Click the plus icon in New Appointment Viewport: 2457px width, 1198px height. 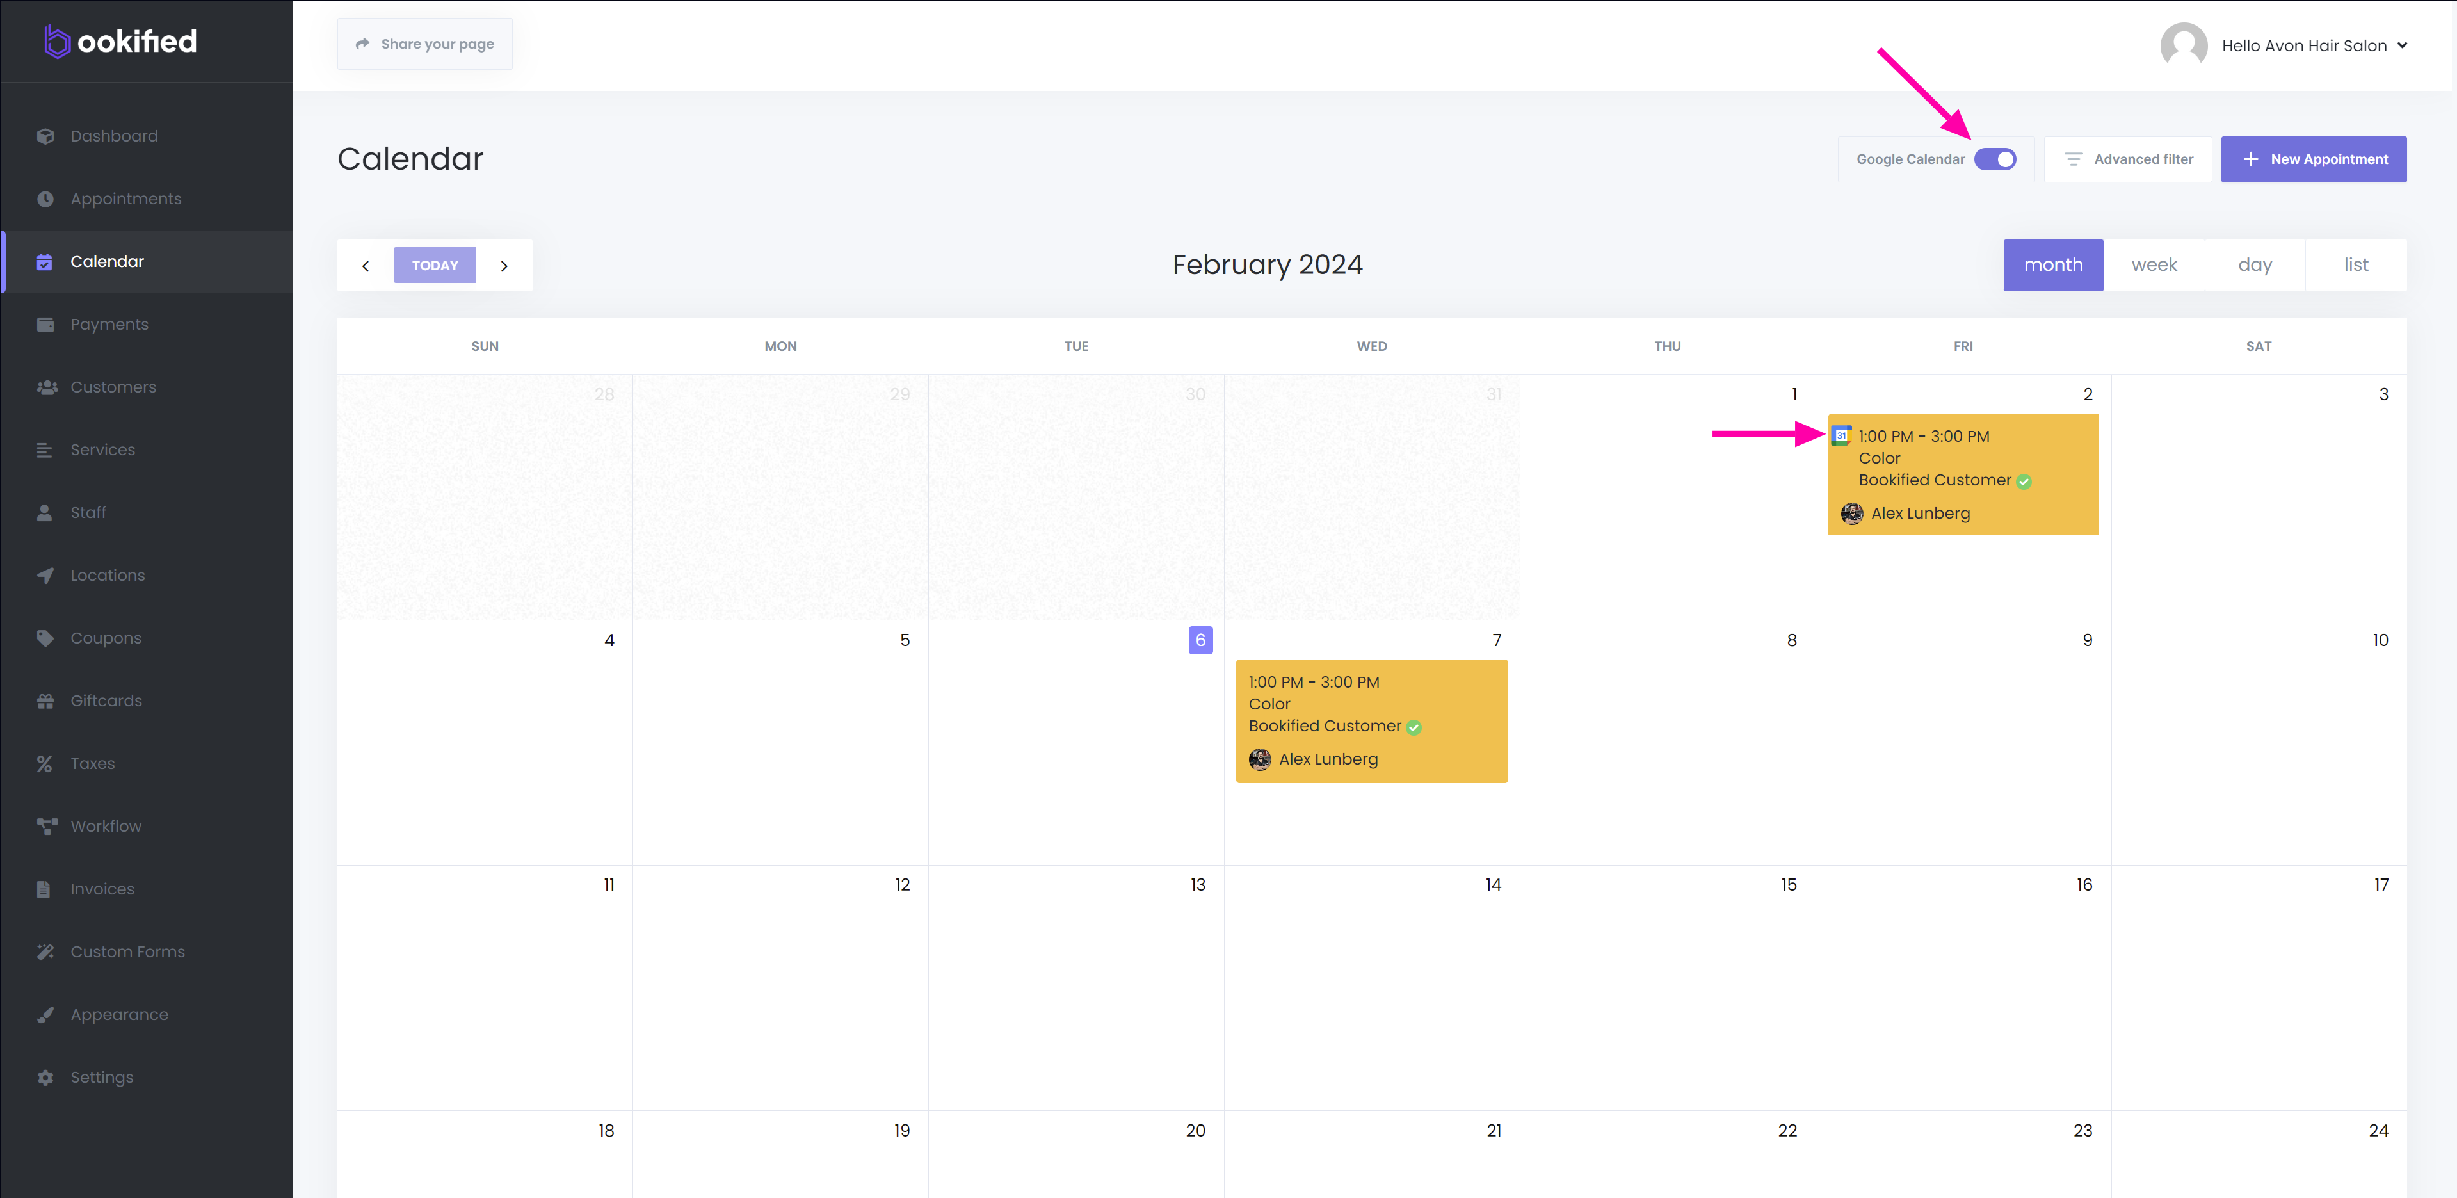[2250, 159]
